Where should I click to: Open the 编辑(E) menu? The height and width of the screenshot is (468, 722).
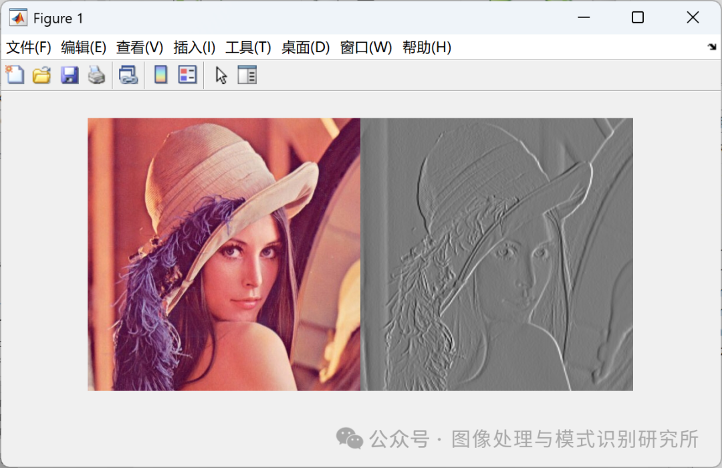(x=84, y=47)
